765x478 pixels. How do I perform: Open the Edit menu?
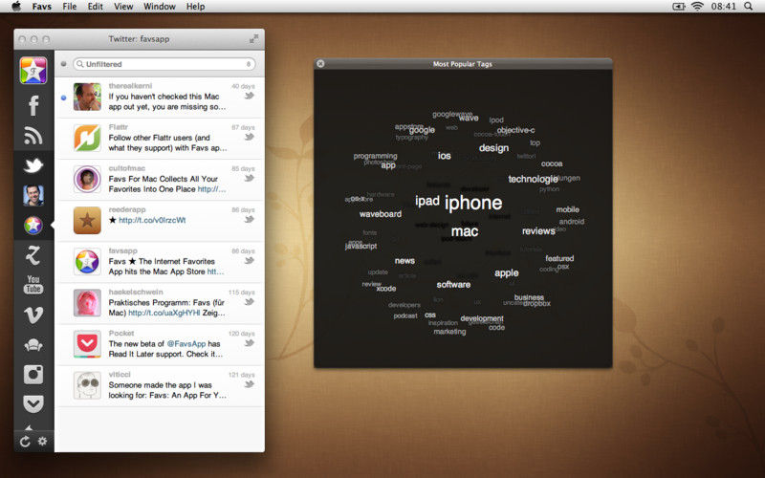[x=95, y=7]
